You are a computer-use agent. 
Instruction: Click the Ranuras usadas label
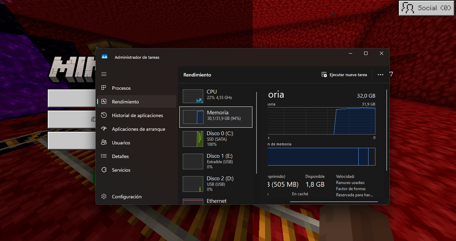(350, 183)
